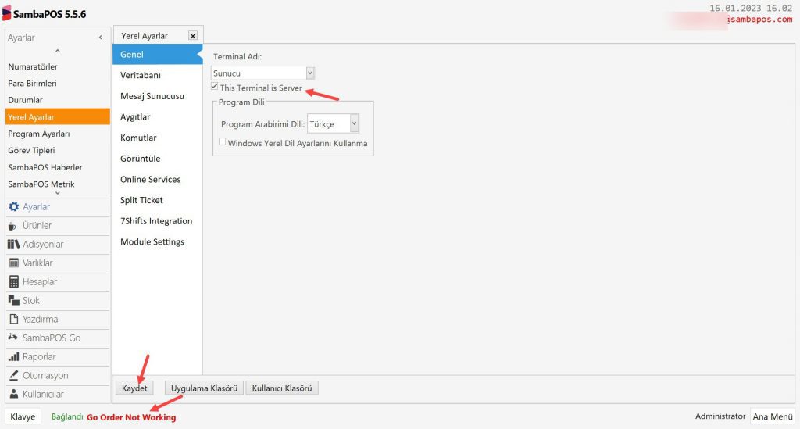Viewport: 800px width, 429px height.
Task: Select Program Ayarları in the sidebar list
Action: point(39,134)
